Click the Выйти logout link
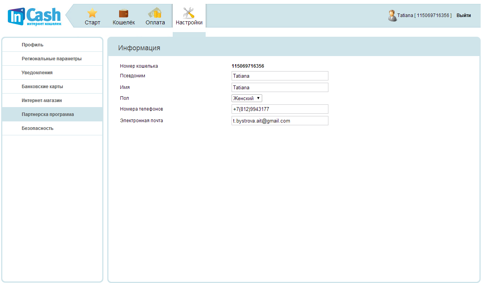The width and height of the screenshot is (481, 283). click(464, 15)
